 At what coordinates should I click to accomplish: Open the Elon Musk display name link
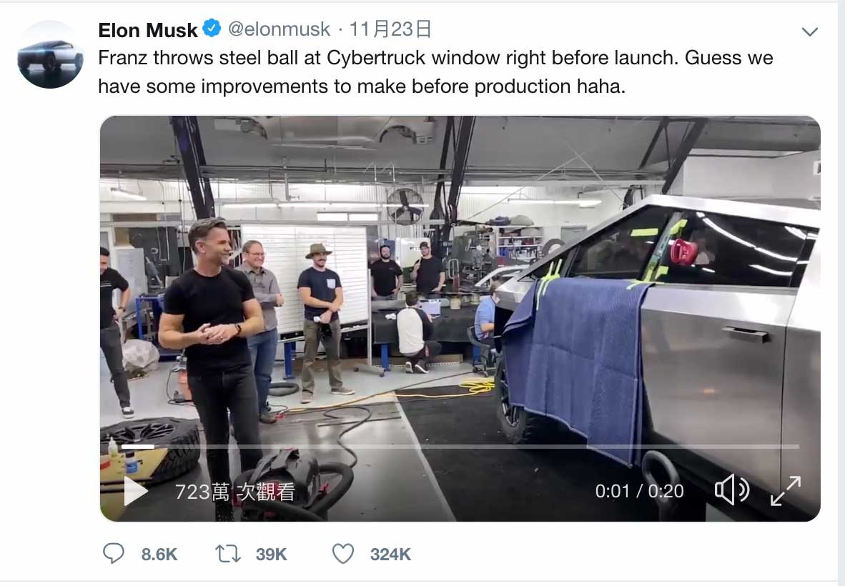(148, 29)
